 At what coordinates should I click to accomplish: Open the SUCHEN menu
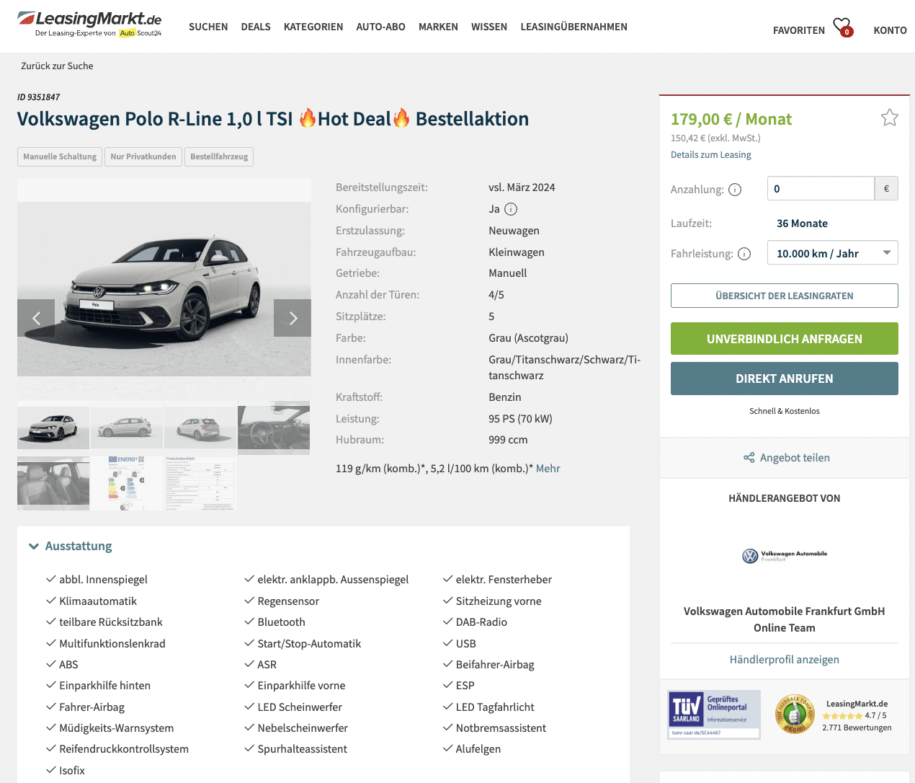coord(208,27)
